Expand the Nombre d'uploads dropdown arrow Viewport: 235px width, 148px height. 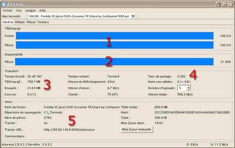click(188, 88)
